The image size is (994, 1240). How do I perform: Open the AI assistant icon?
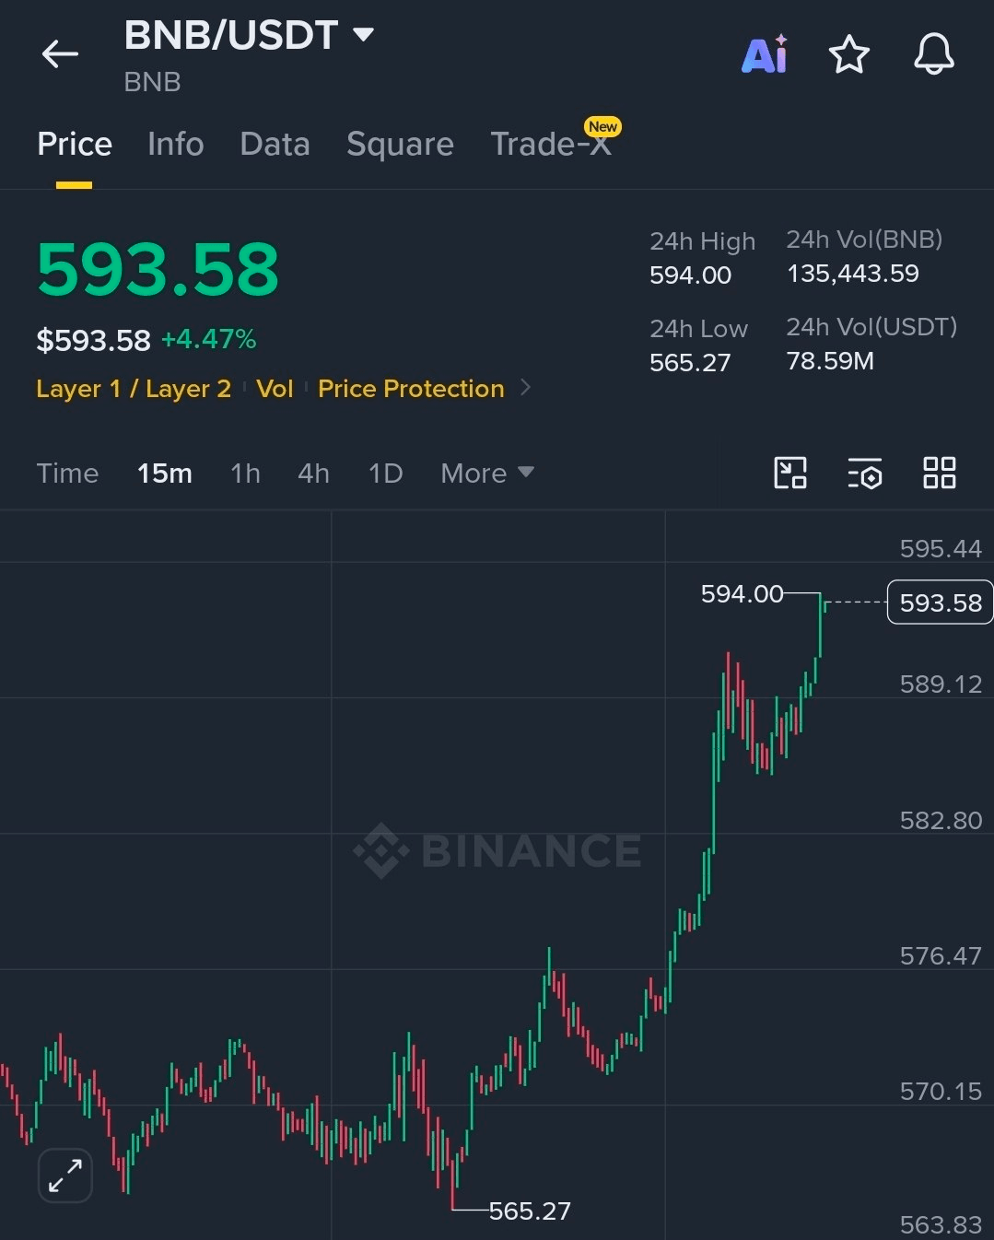(x=765, y=54)
